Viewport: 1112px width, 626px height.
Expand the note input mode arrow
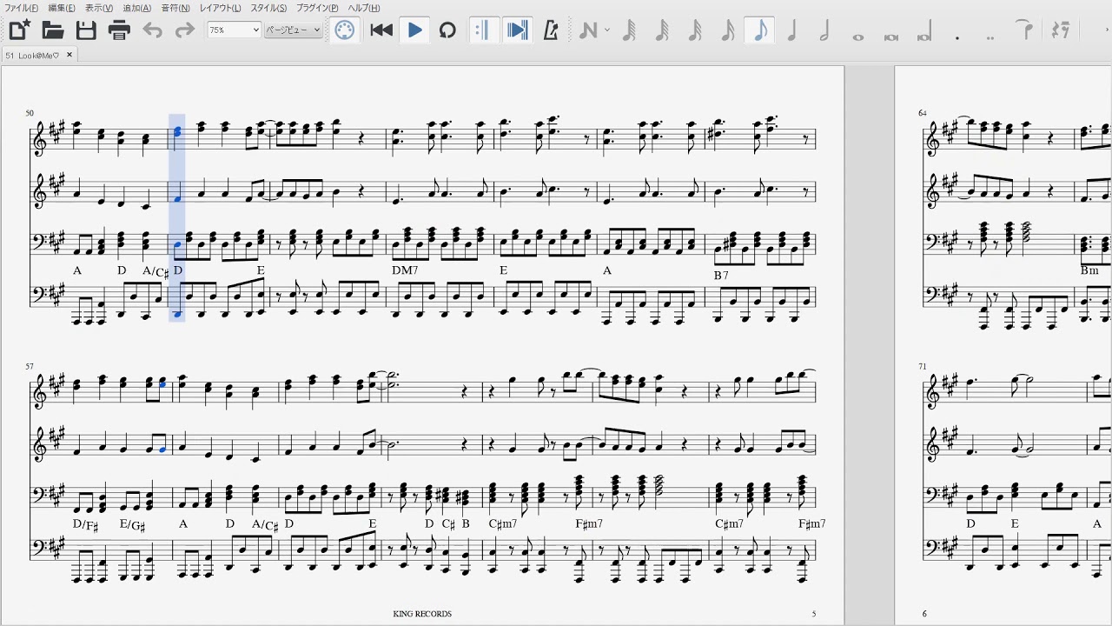point(607,30)
